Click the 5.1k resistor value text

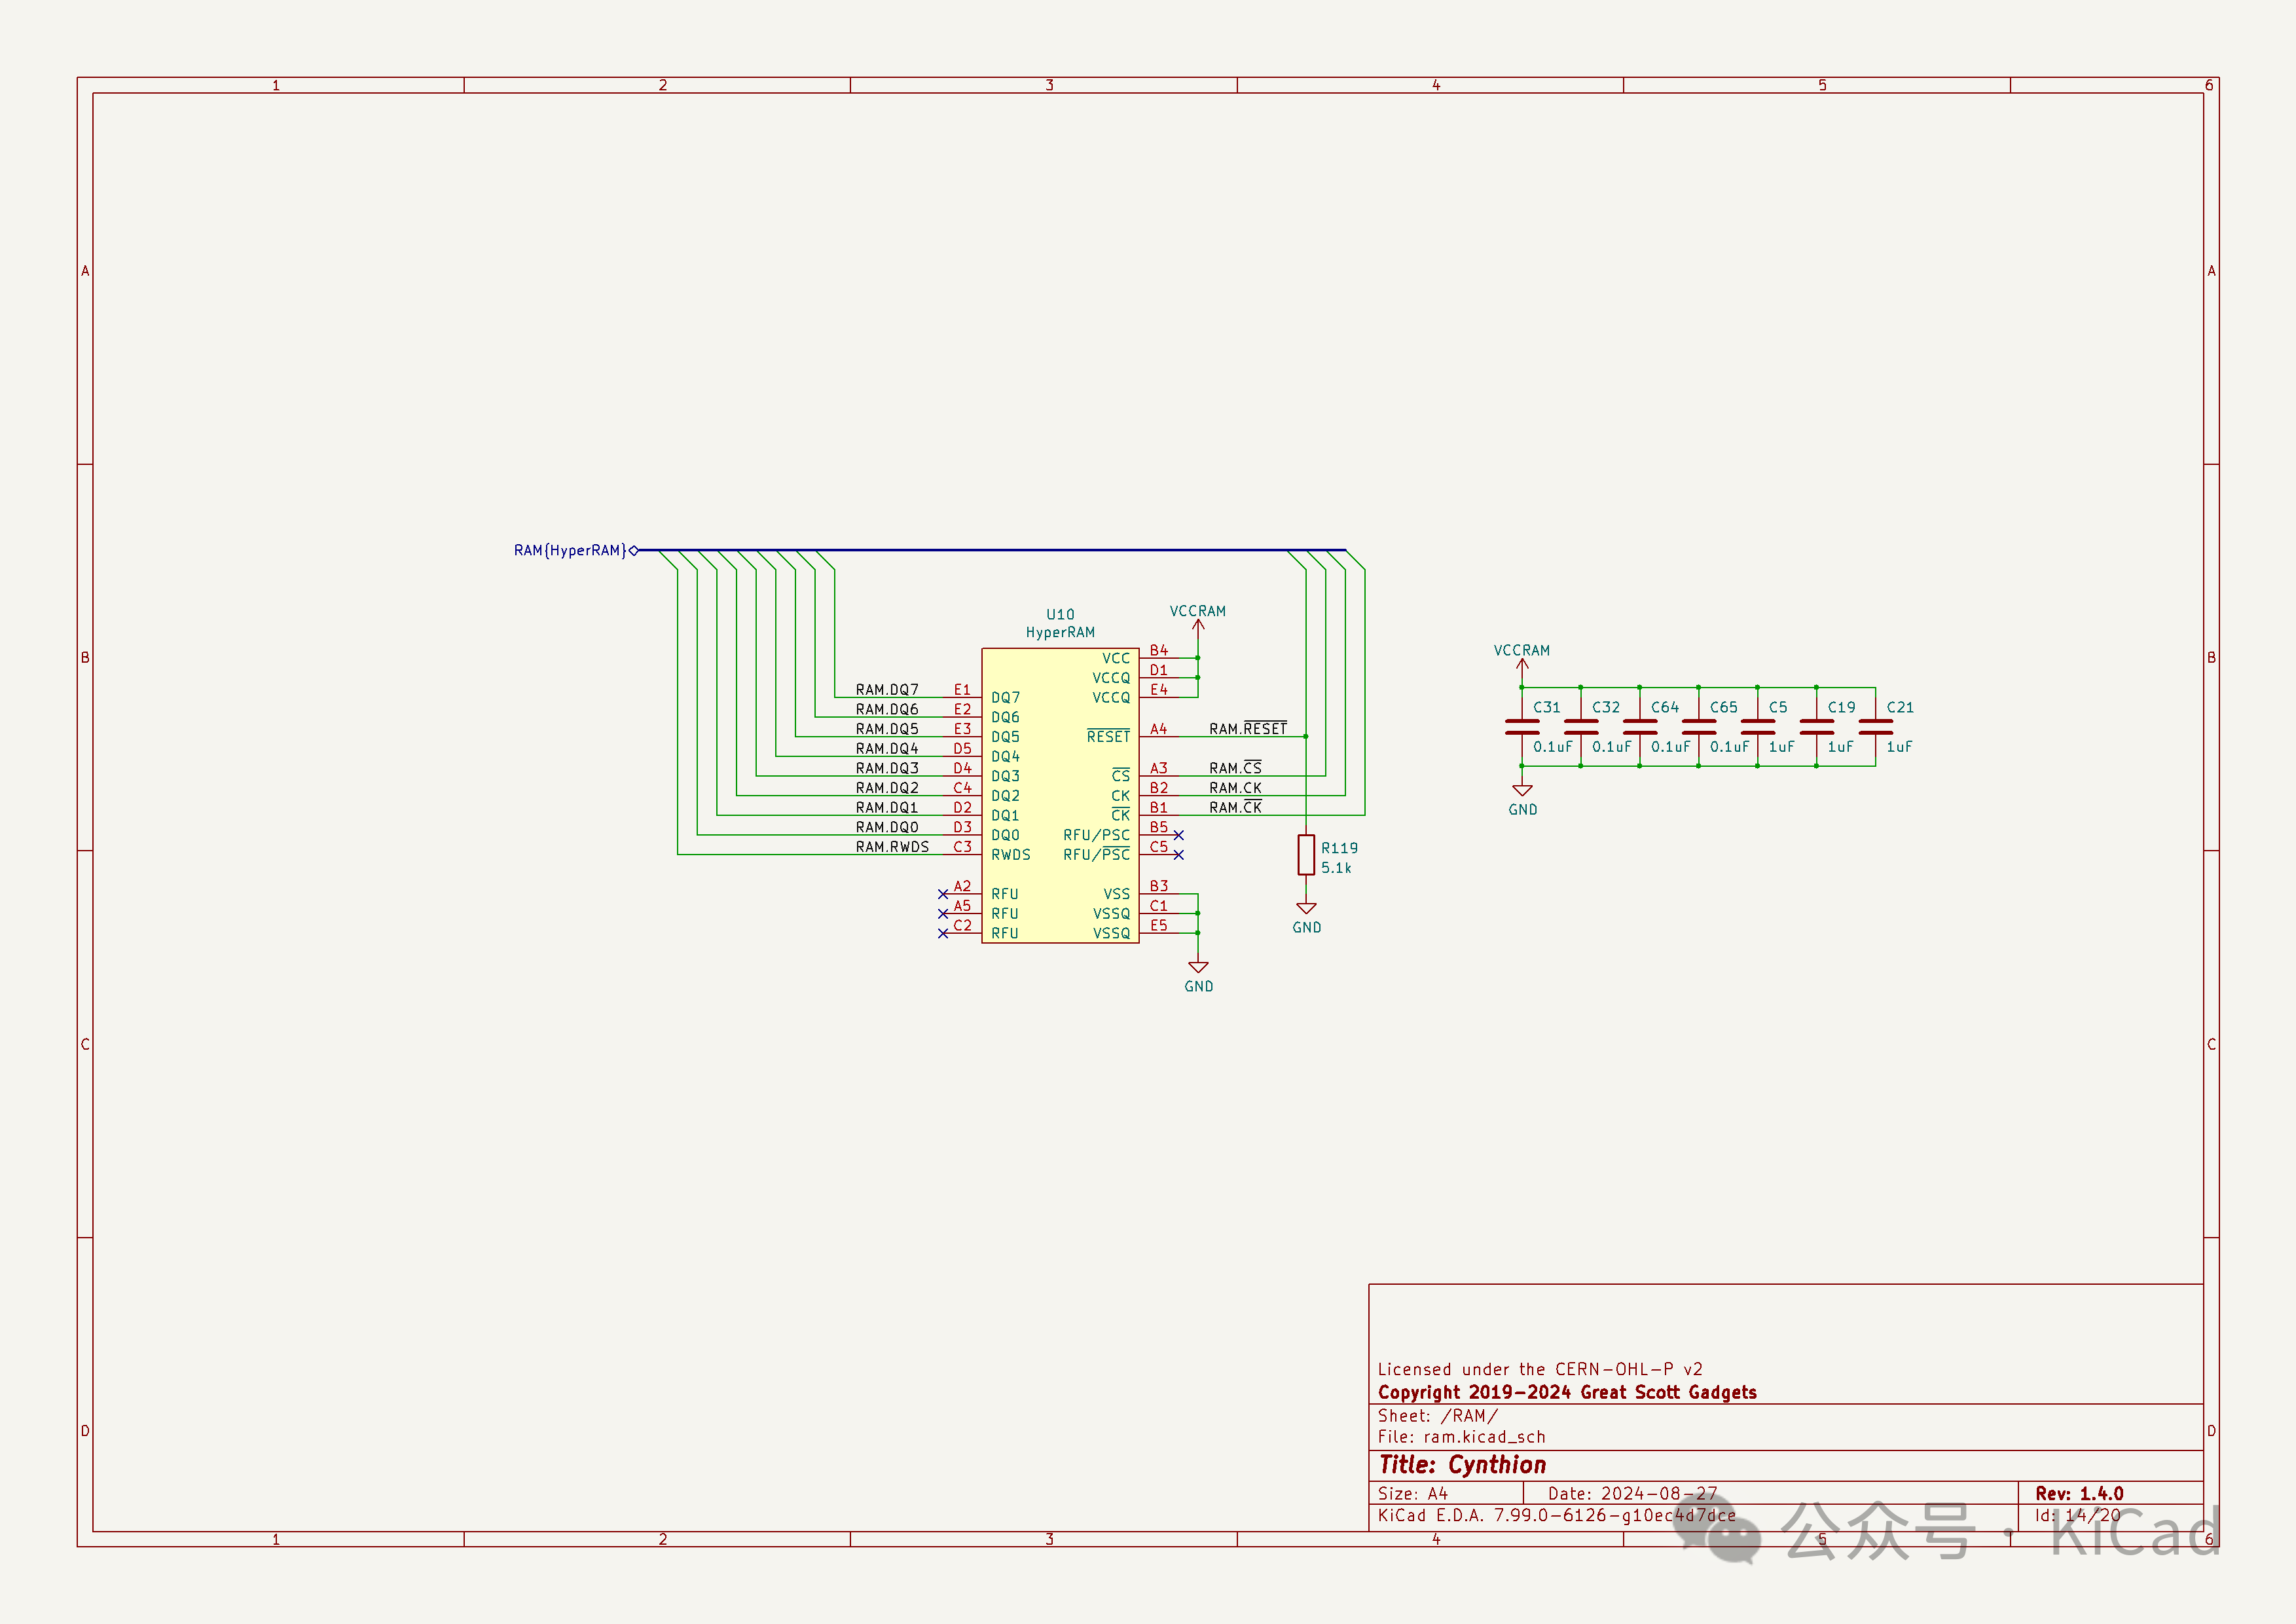pyautogui.click(x=1336, y=868)
